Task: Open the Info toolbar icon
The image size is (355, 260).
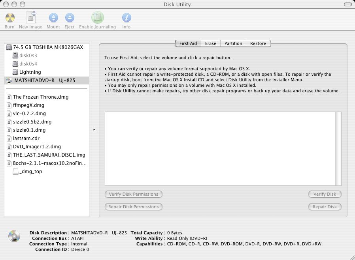Action: 127,18
